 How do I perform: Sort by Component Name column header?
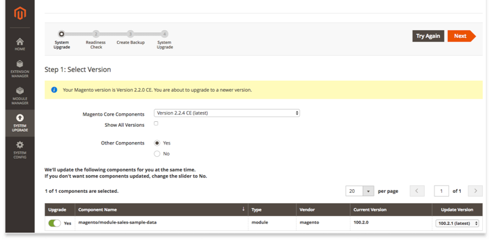coord(161,210)
